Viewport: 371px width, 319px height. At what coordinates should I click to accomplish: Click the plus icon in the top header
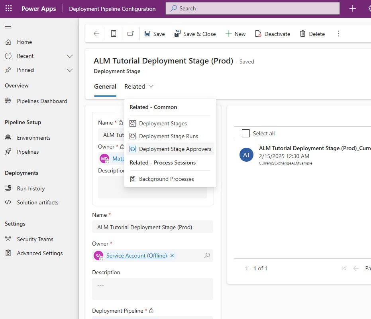coord(353,8)
